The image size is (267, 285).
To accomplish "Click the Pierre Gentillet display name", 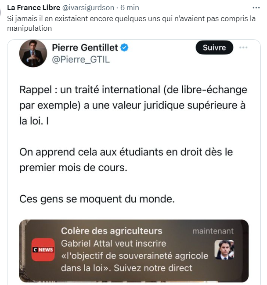I will coord(85,47).
